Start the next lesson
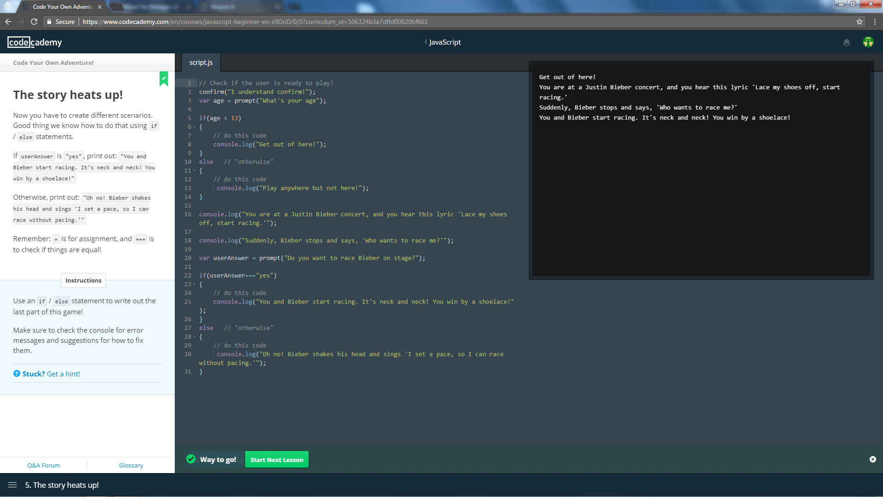Viewport: 883px width, 497px height. click(x=276, y=460)
